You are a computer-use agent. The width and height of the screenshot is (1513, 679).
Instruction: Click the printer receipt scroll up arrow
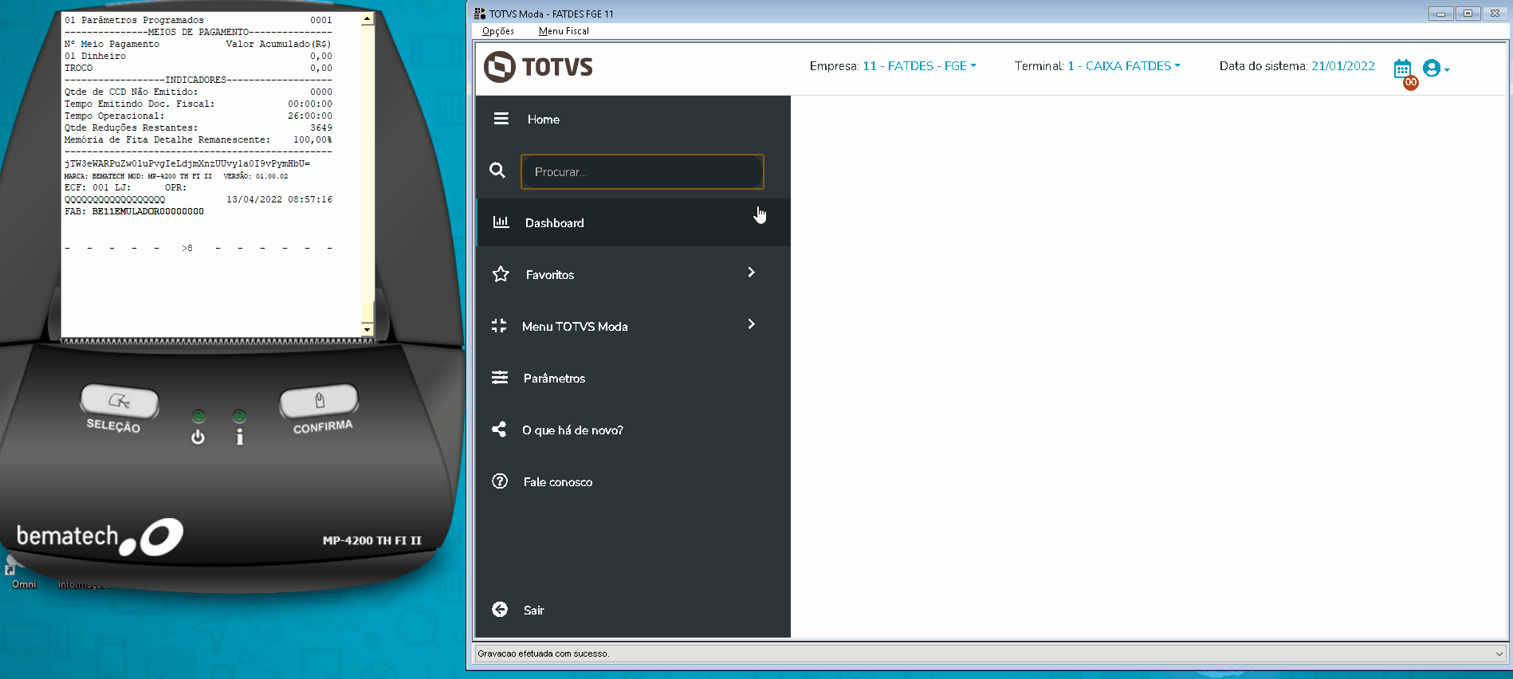coord(367,18)
